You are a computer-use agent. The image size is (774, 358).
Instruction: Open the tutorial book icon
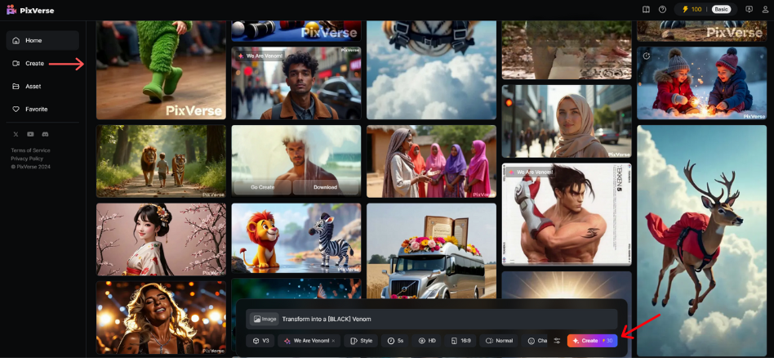pos(646,9)
